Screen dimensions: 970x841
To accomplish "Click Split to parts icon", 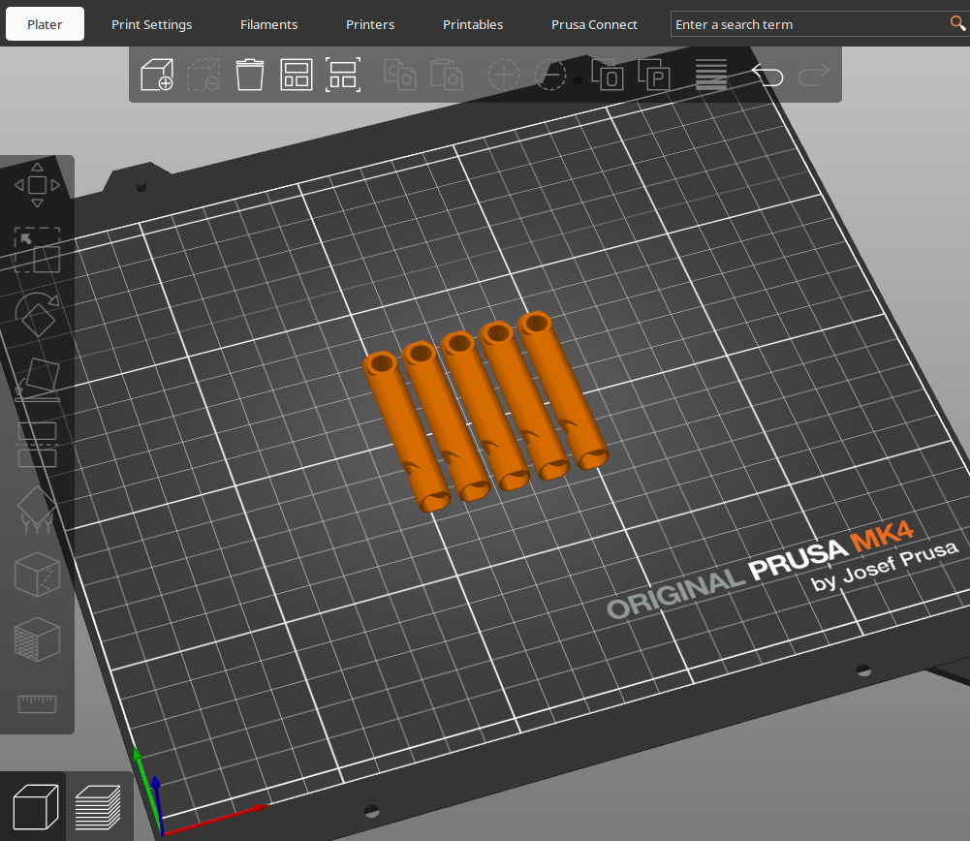I will click(654, 76).
